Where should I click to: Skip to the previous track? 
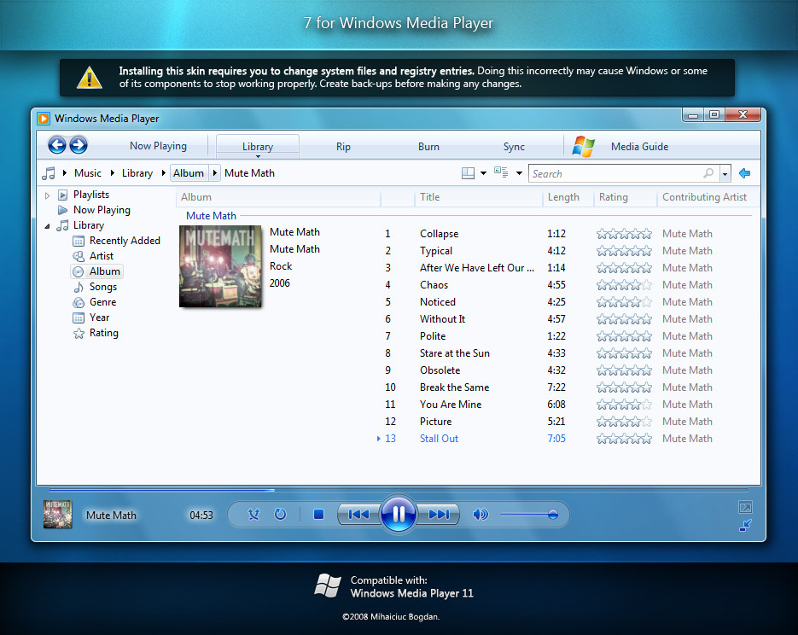(358, 514)
